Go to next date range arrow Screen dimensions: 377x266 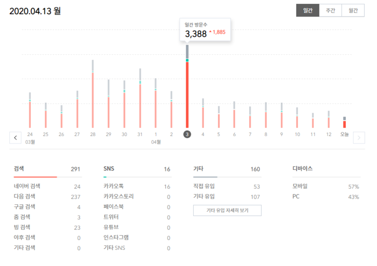click(x=359, y=138)
